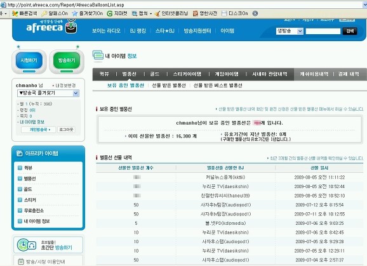This screenshot has width=367, height=266.
Task: Switch to the 스티커아이템 tab
Action: tap(187, 74)
